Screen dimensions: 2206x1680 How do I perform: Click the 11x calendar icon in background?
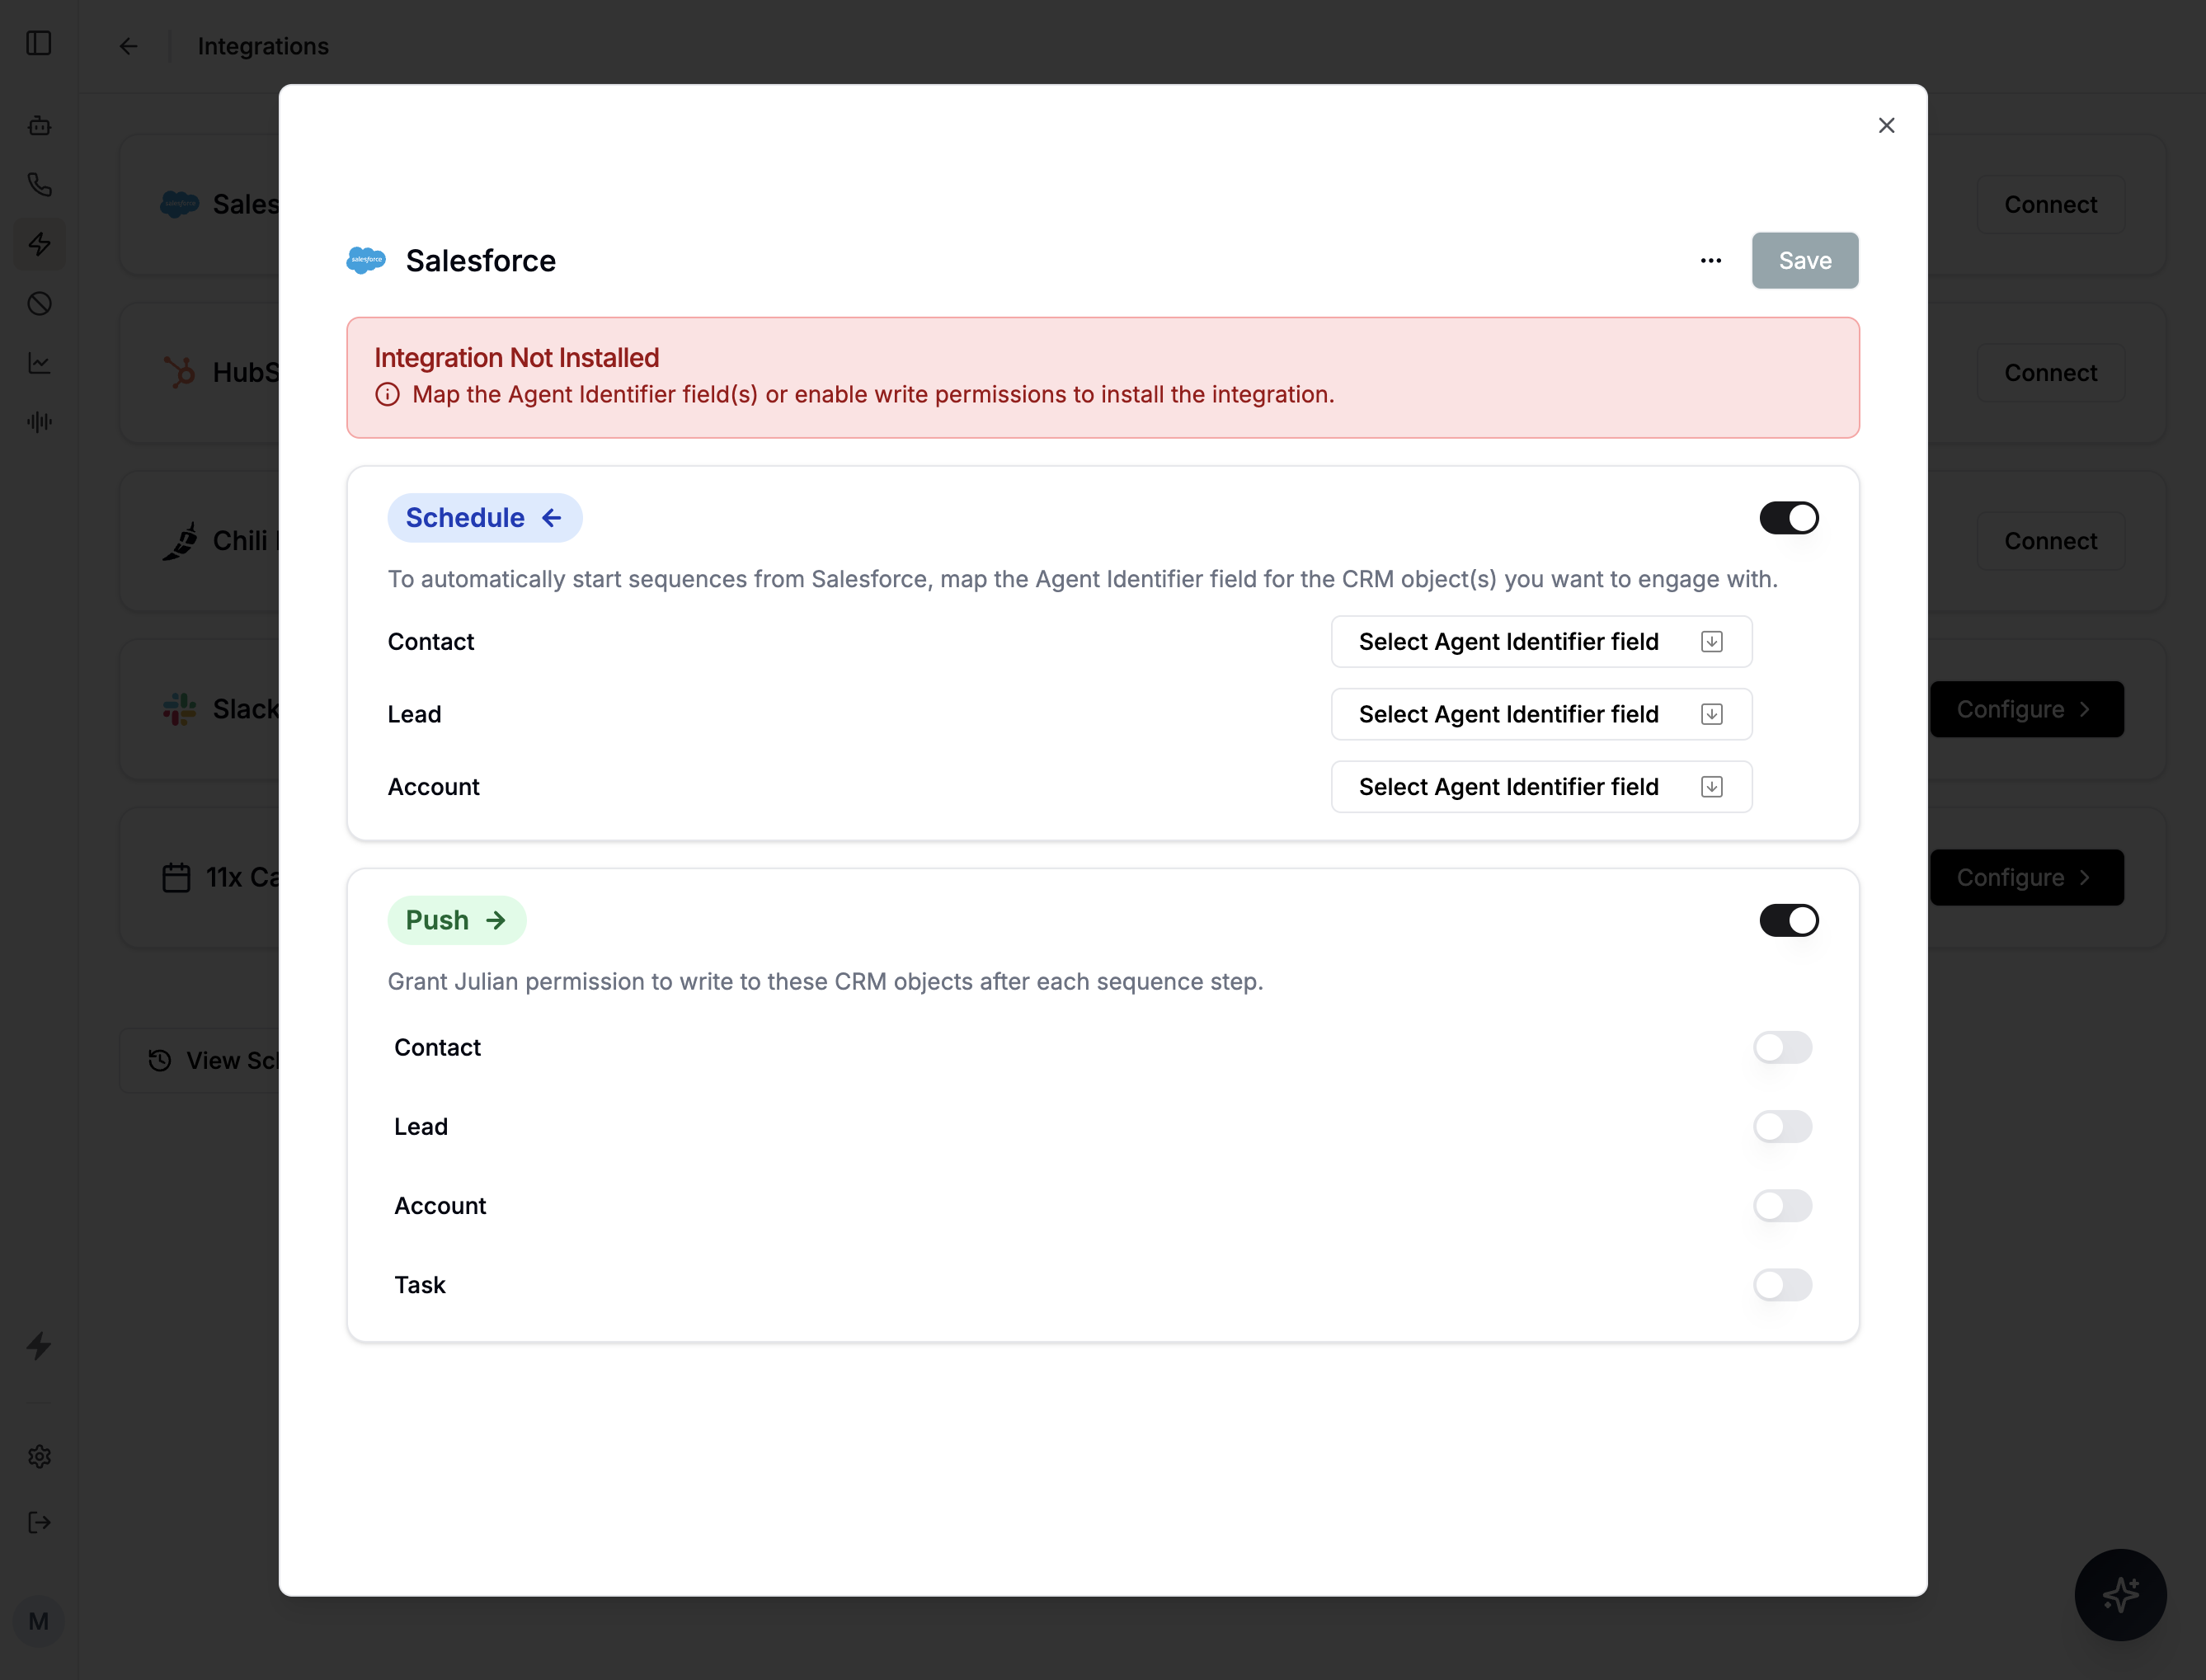176,877
